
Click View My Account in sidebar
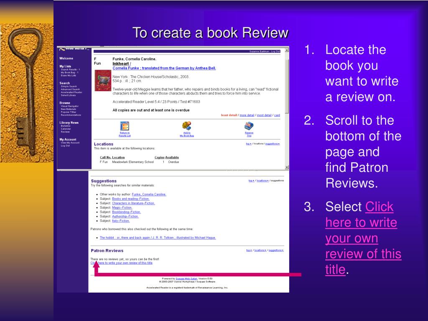[70, 143]
